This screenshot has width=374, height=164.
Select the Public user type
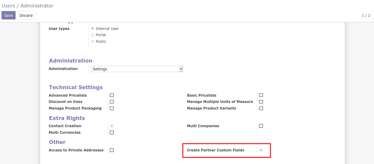pyautogui.click(x=93, y=42)
